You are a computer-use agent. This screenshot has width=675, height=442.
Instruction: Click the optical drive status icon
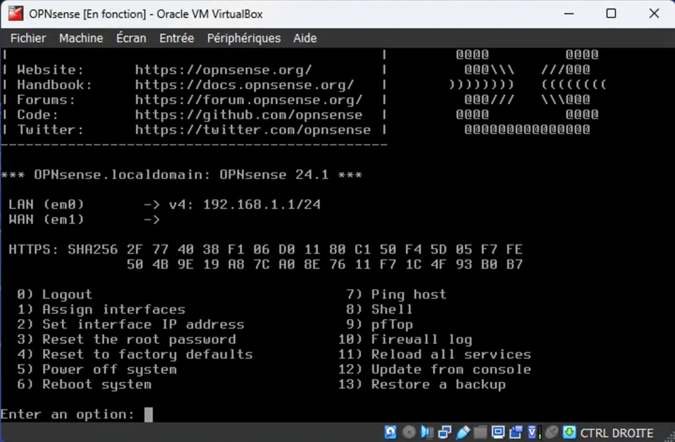[409, 432]
